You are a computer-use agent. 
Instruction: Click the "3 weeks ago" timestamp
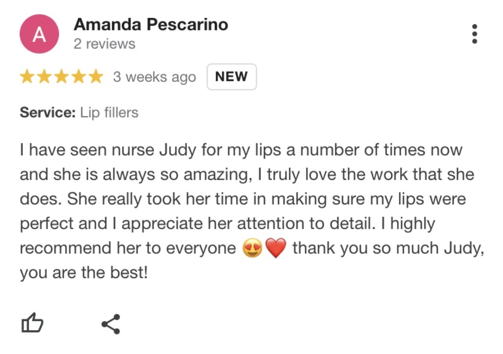point(154,77)
